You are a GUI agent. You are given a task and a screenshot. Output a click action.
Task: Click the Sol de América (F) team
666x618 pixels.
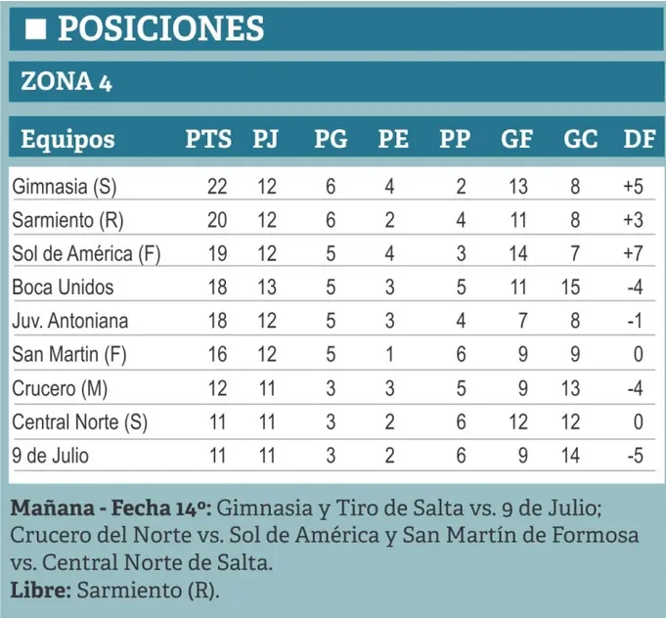tap(86, 254)
